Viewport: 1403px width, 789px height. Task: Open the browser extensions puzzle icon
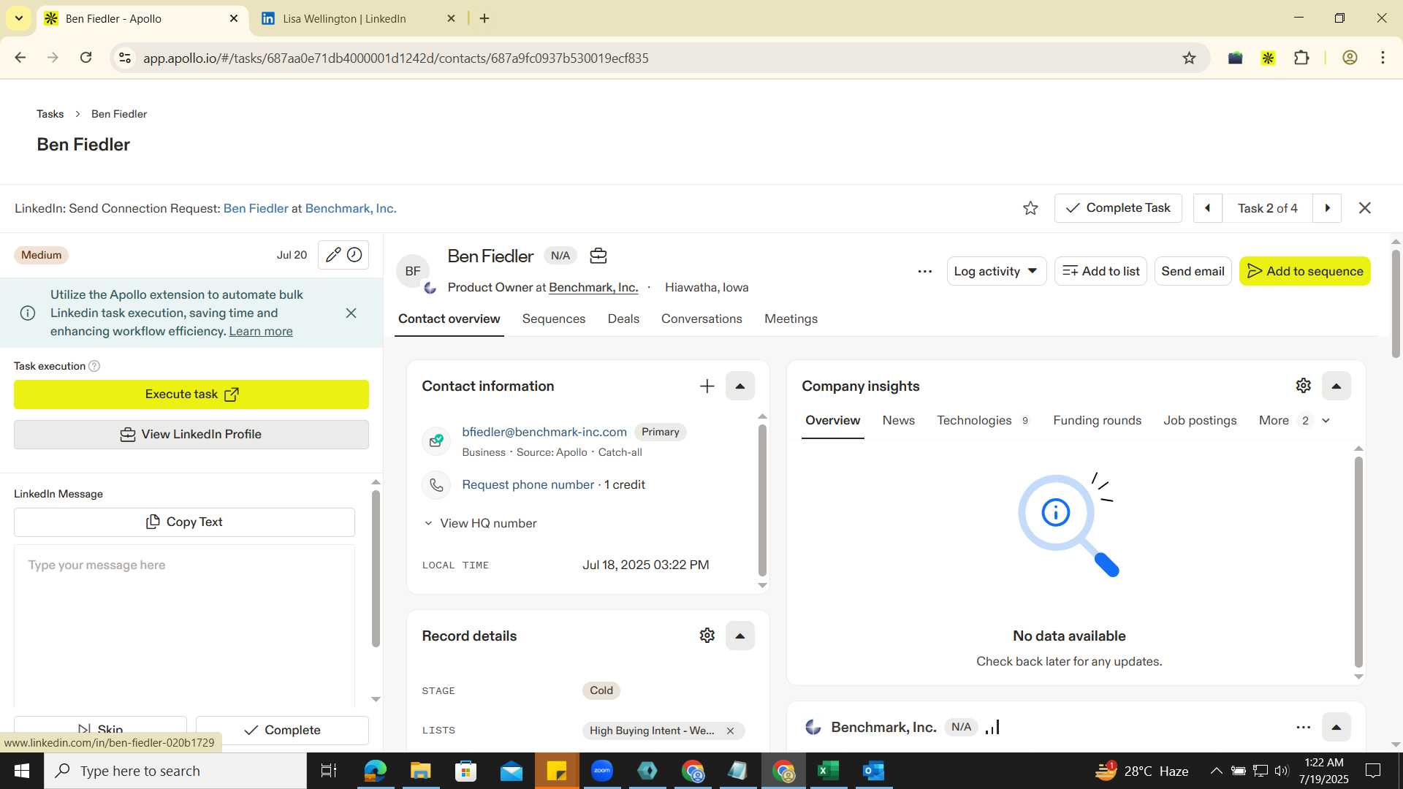coord(1301,58)
